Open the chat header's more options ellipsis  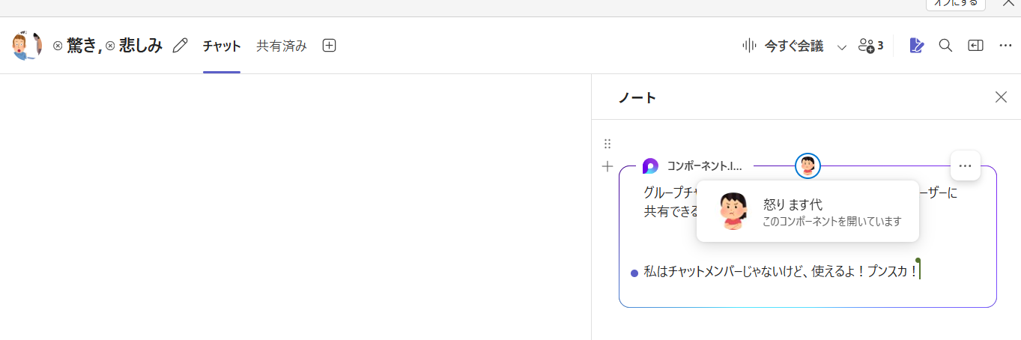(x=1005, y=46)
